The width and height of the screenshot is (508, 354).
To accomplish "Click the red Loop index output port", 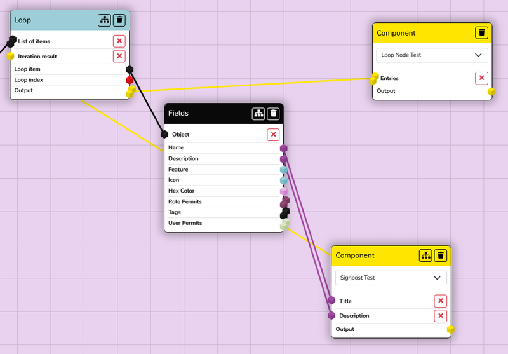I will click(130, 79).
